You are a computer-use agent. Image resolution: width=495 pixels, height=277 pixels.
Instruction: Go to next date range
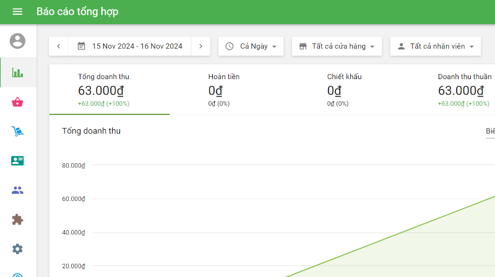point(200,46)
